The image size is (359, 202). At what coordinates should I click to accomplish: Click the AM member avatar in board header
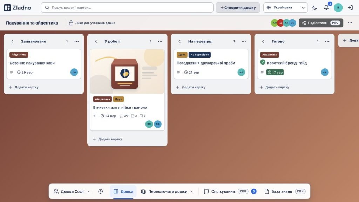tap(274, 23)
